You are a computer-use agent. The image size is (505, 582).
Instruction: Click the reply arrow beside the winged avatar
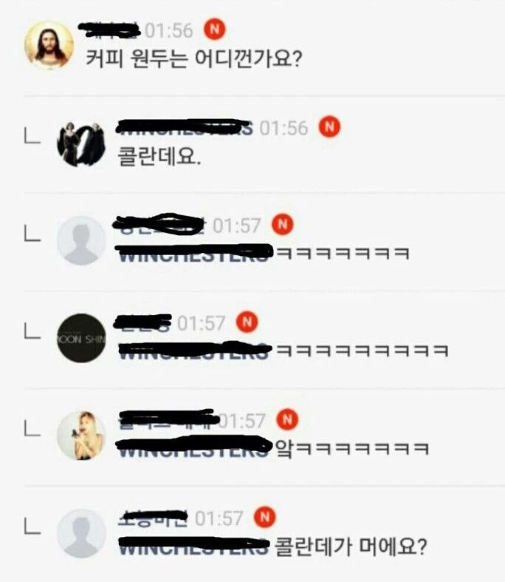coord(32,135)
